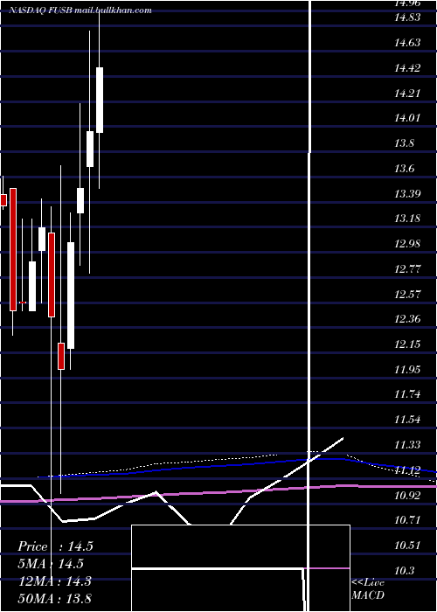Click the 11.95 price axis label
This screenshot has height=612, width=437.
pyautogui.click(x=407, y=370)
